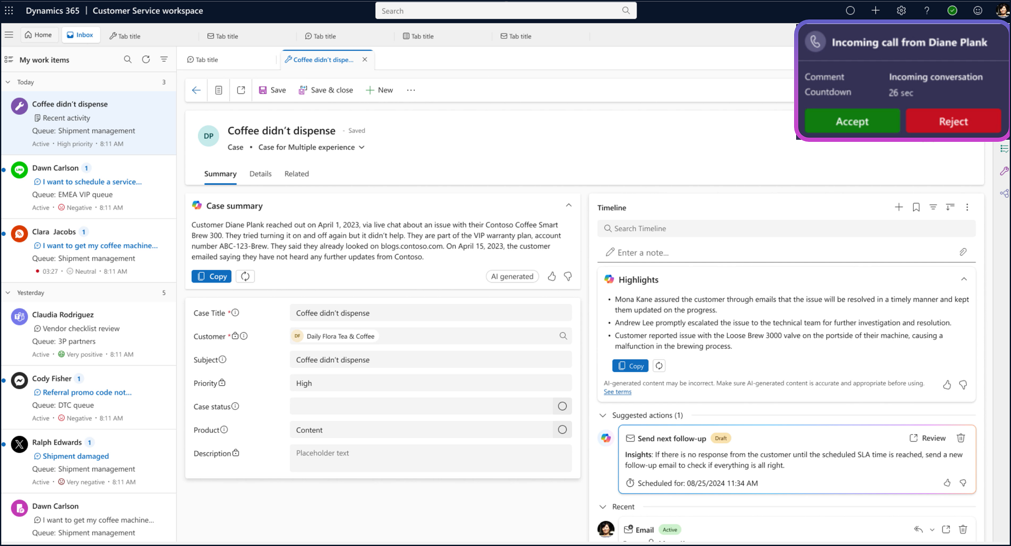
Task: Open the See terms link
Action: 617,392
